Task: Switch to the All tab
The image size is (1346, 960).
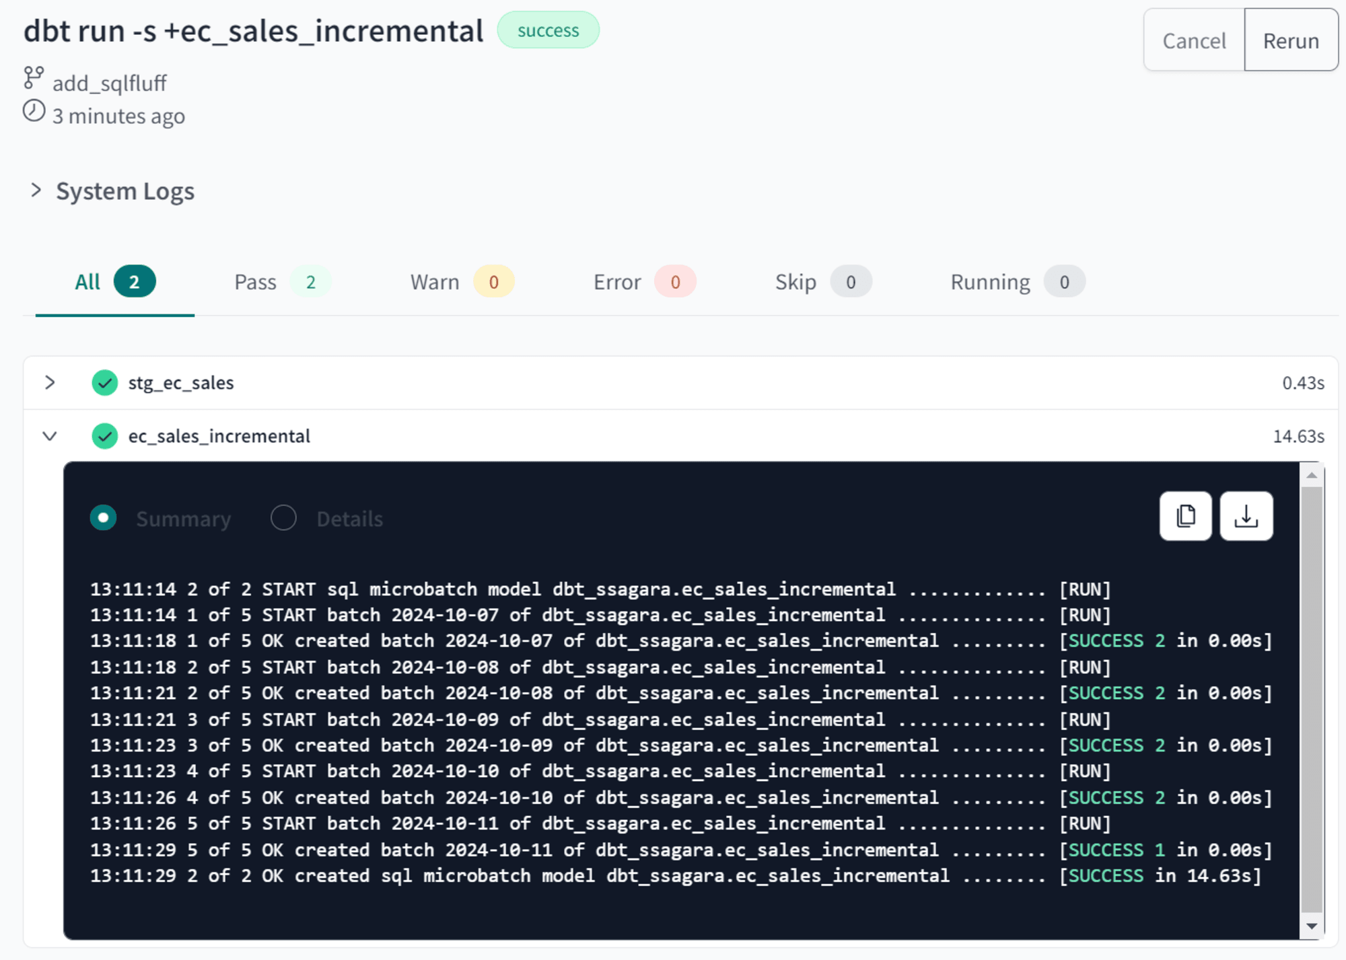Action: 115,282
